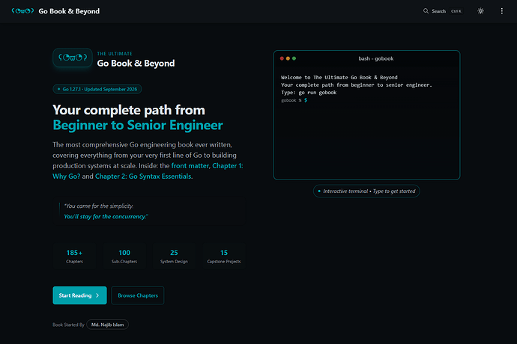The width and height of the screenshot is (517, 344).
Task: Click the red terminal close dot
Action: [282, 58]
